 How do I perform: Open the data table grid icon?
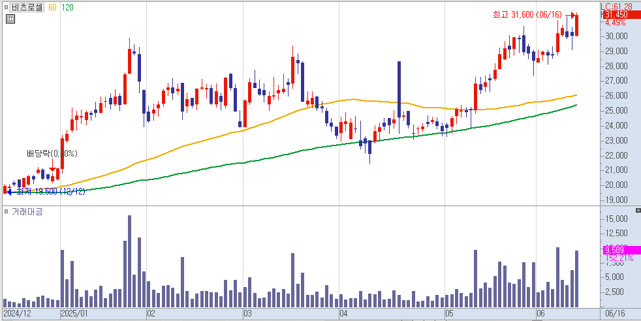[11, 18]
